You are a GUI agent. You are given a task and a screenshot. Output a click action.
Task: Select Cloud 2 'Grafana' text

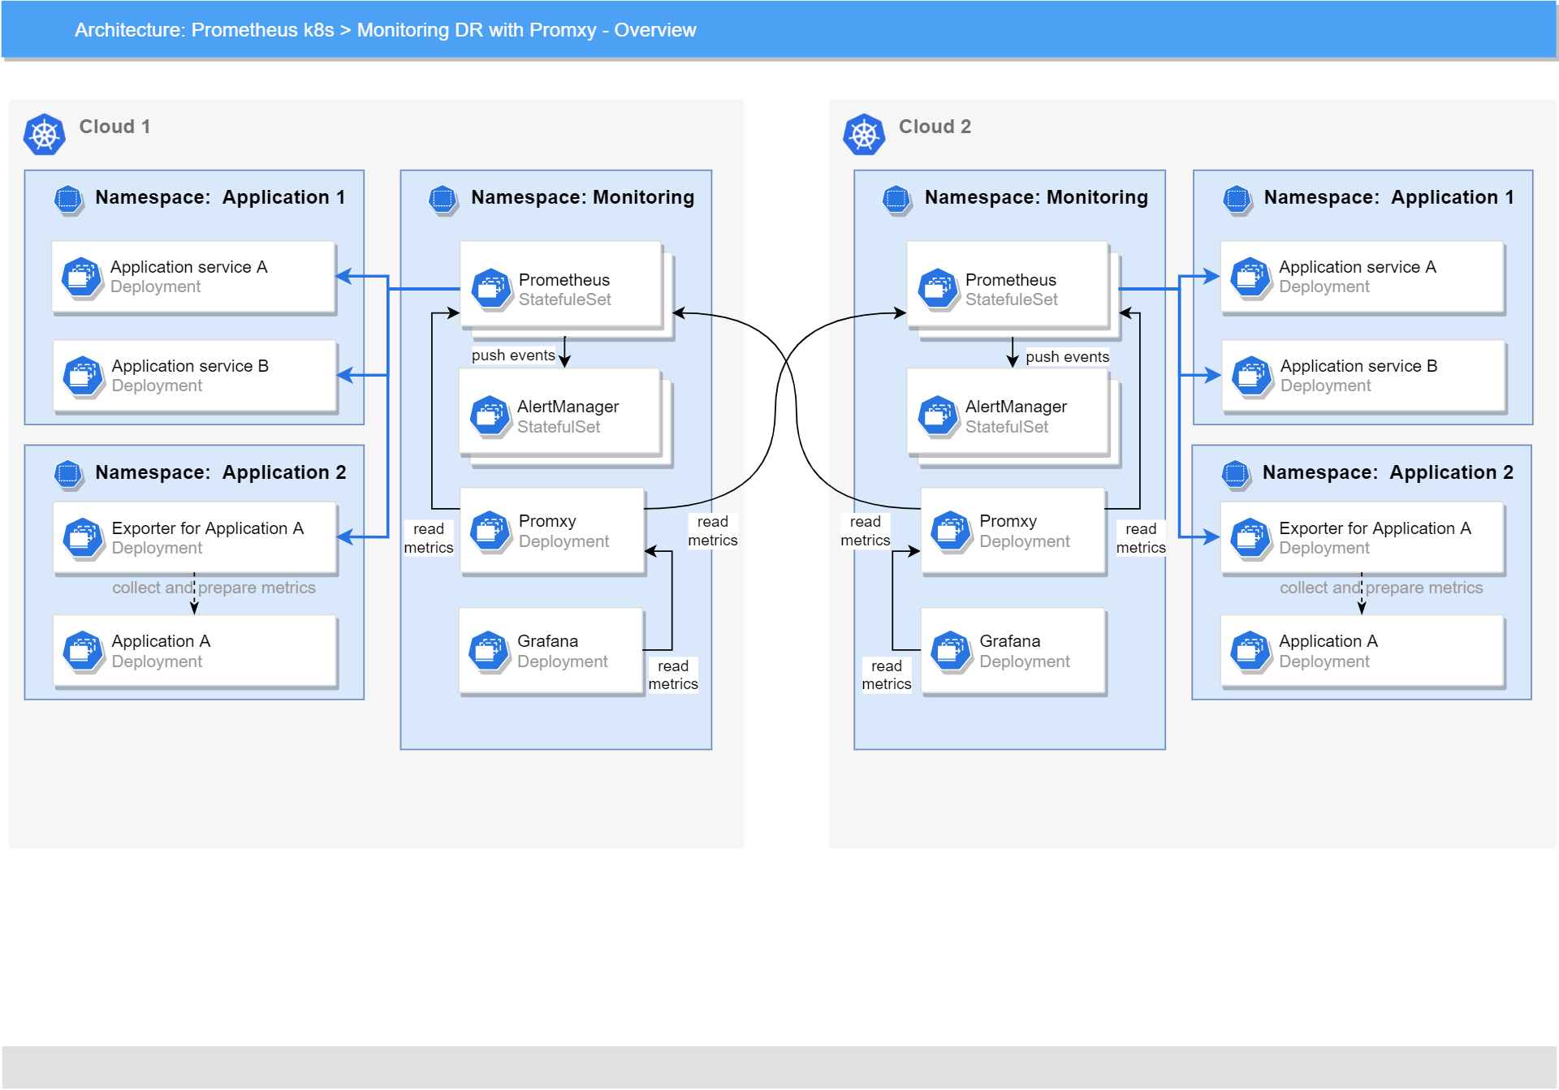tap(1010, 641)
